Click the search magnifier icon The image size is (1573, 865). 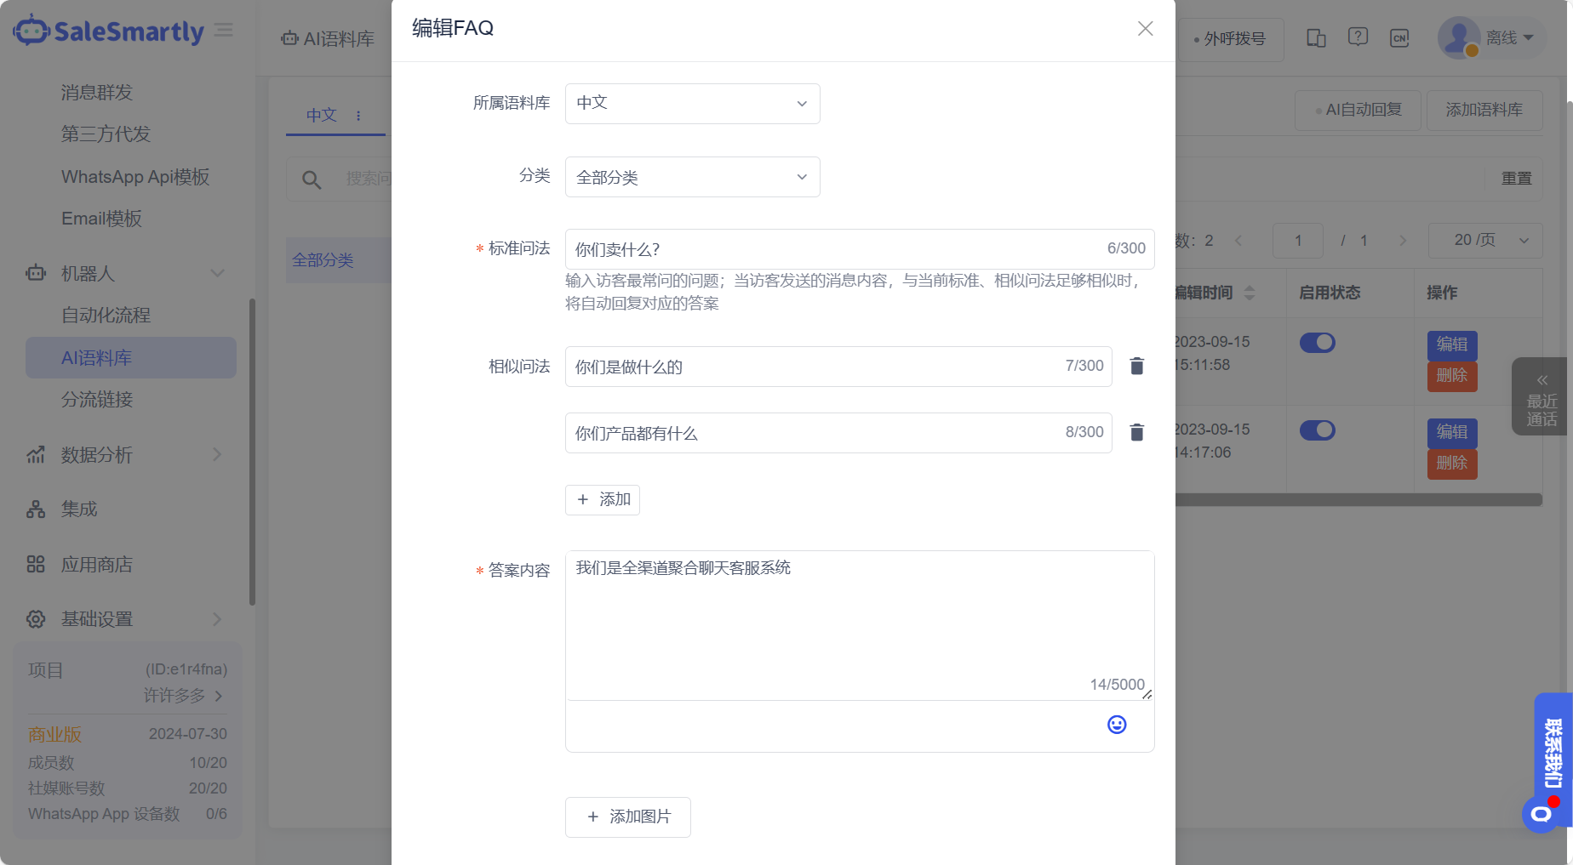tap(311, 179)
